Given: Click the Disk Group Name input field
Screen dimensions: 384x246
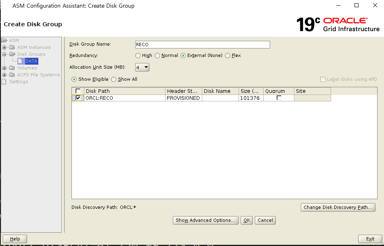Looking at the screenshot, I should 203,44.
